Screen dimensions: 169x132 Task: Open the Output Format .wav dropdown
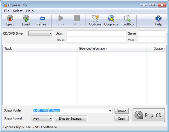point(42,119)
